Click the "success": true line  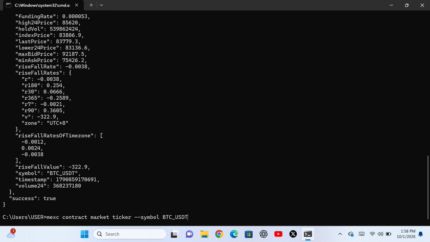pos(32,198)
